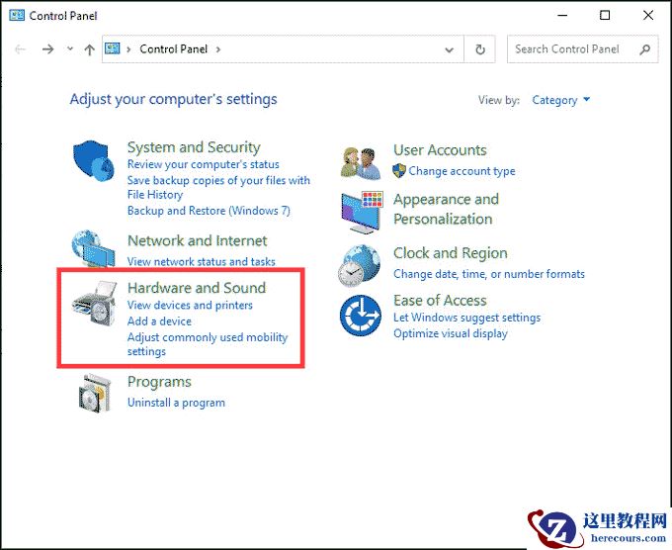This screenshot has height=550, width=672.
Task: Open the View by Category dropdown
Action: coord(561,100)
